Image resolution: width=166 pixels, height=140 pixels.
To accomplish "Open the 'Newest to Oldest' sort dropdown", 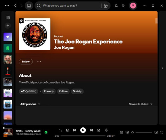I will click(x=140, y=104).
